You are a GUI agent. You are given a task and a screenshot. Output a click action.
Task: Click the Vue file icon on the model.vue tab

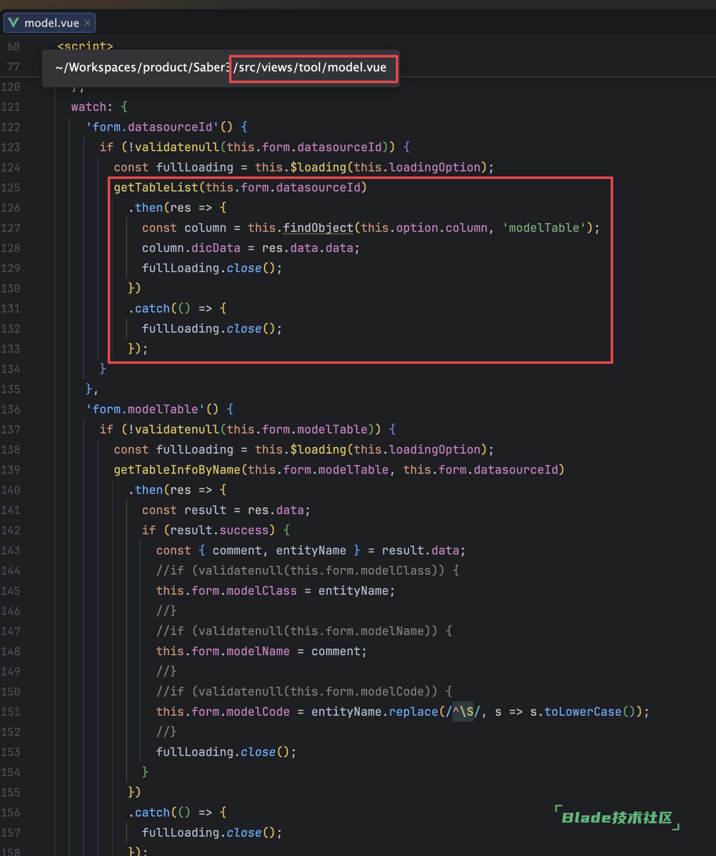click(13, 23)
